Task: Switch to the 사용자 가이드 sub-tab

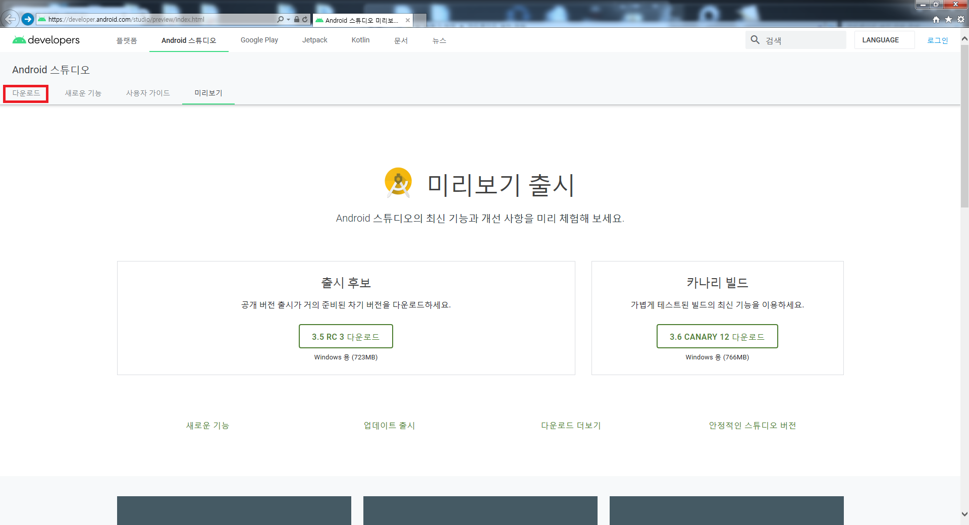Action: coord(148,93)
